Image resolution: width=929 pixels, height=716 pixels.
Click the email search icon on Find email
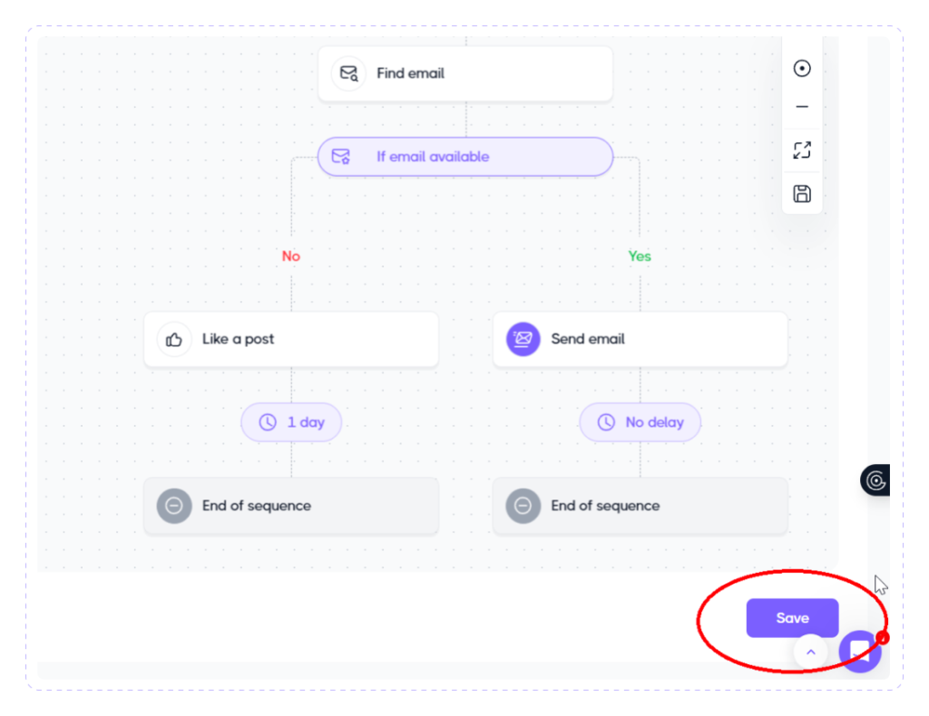(x=349, y=73)
